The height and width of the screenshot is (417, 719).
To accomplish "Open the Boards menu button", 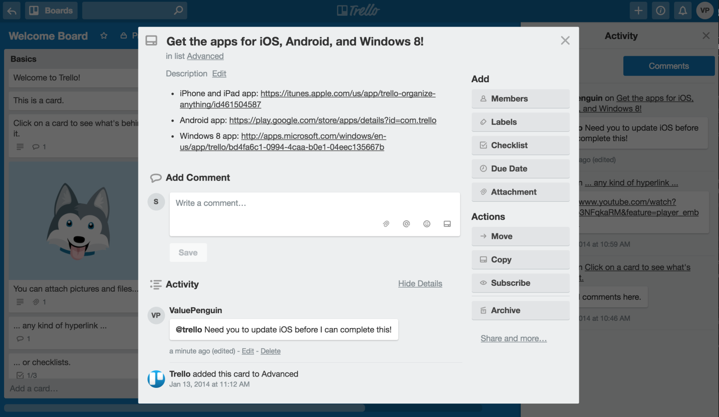I will coord(51,10).
